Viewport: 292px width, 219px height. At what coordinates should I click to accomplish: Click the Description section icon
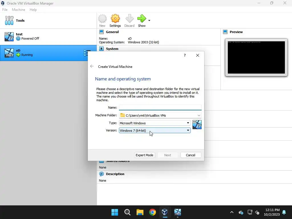(101, 174)
